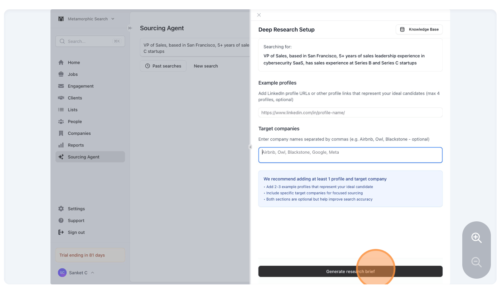502x293 pixels.
Task: Click the Trial ending in 81 days banner
Action: click(x=90, y=255)
